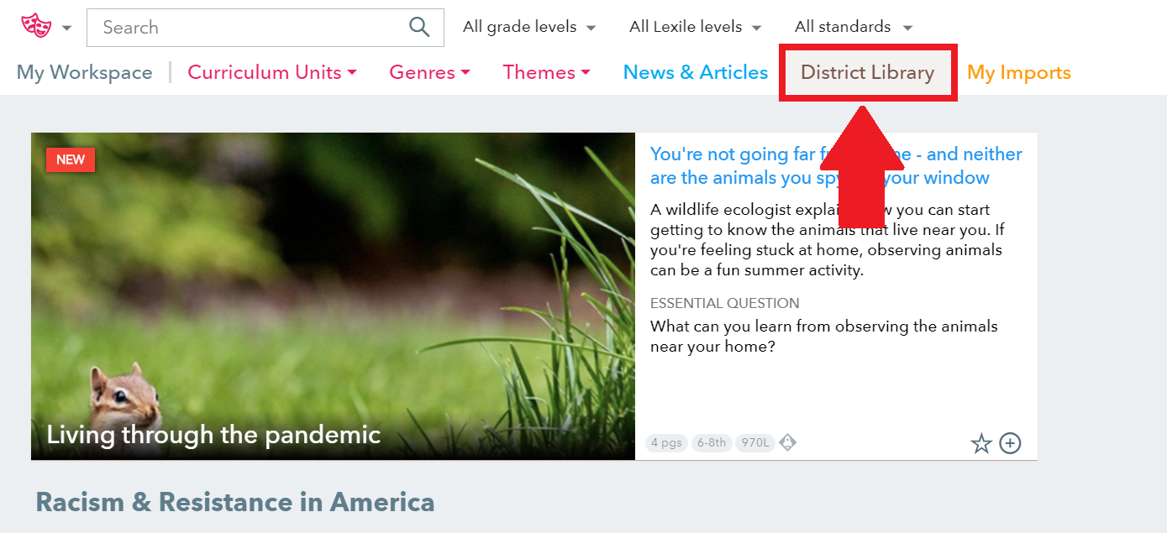The width and height of the screenshot is (1167, 533).
Task: Open the All Lexile levels dropdown
Action: tap(696, 27)
